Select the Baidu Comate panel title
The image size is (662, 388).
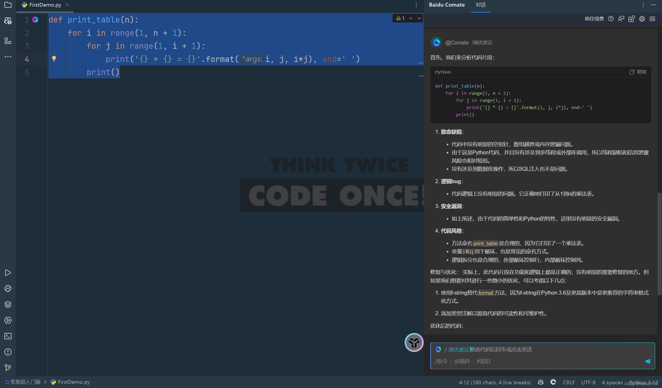(447, 5)
